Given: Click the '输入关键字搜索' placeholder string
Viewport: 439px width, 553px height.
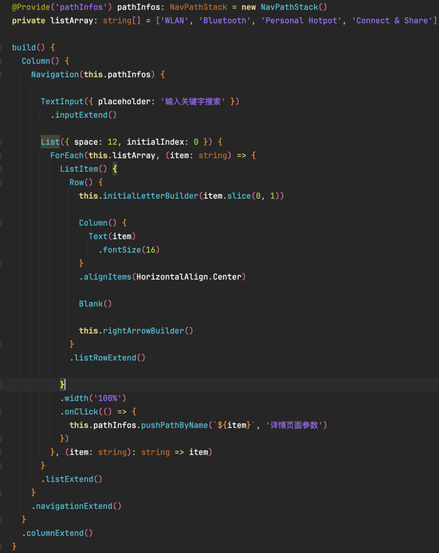Looking at the screenshot, I should (x=193, y=102).
